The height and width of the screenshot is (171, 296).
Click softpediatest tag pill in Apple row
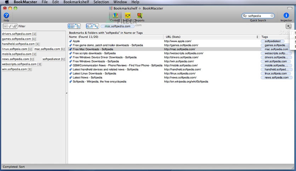pyautogui.click(x=273, y=41)
